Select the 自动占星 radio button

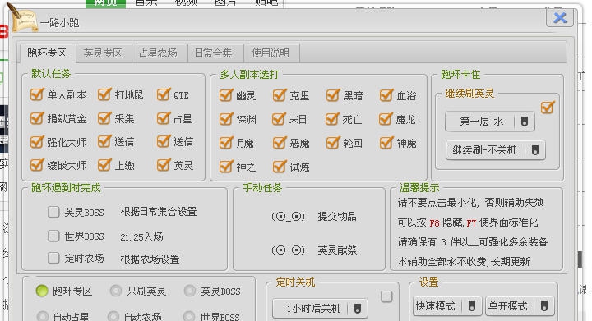tap(42, 316)
